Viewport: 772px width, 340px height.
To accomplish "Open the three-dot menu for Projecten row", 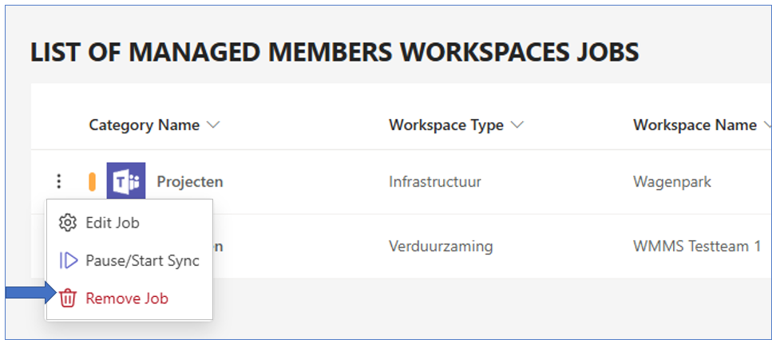I will pyautogui.click(x=58, y=181).
